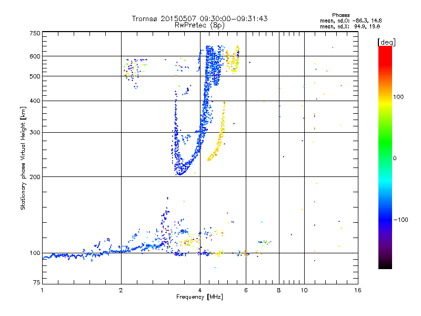Click the colorbar tick label '0'

click(395, 159)
